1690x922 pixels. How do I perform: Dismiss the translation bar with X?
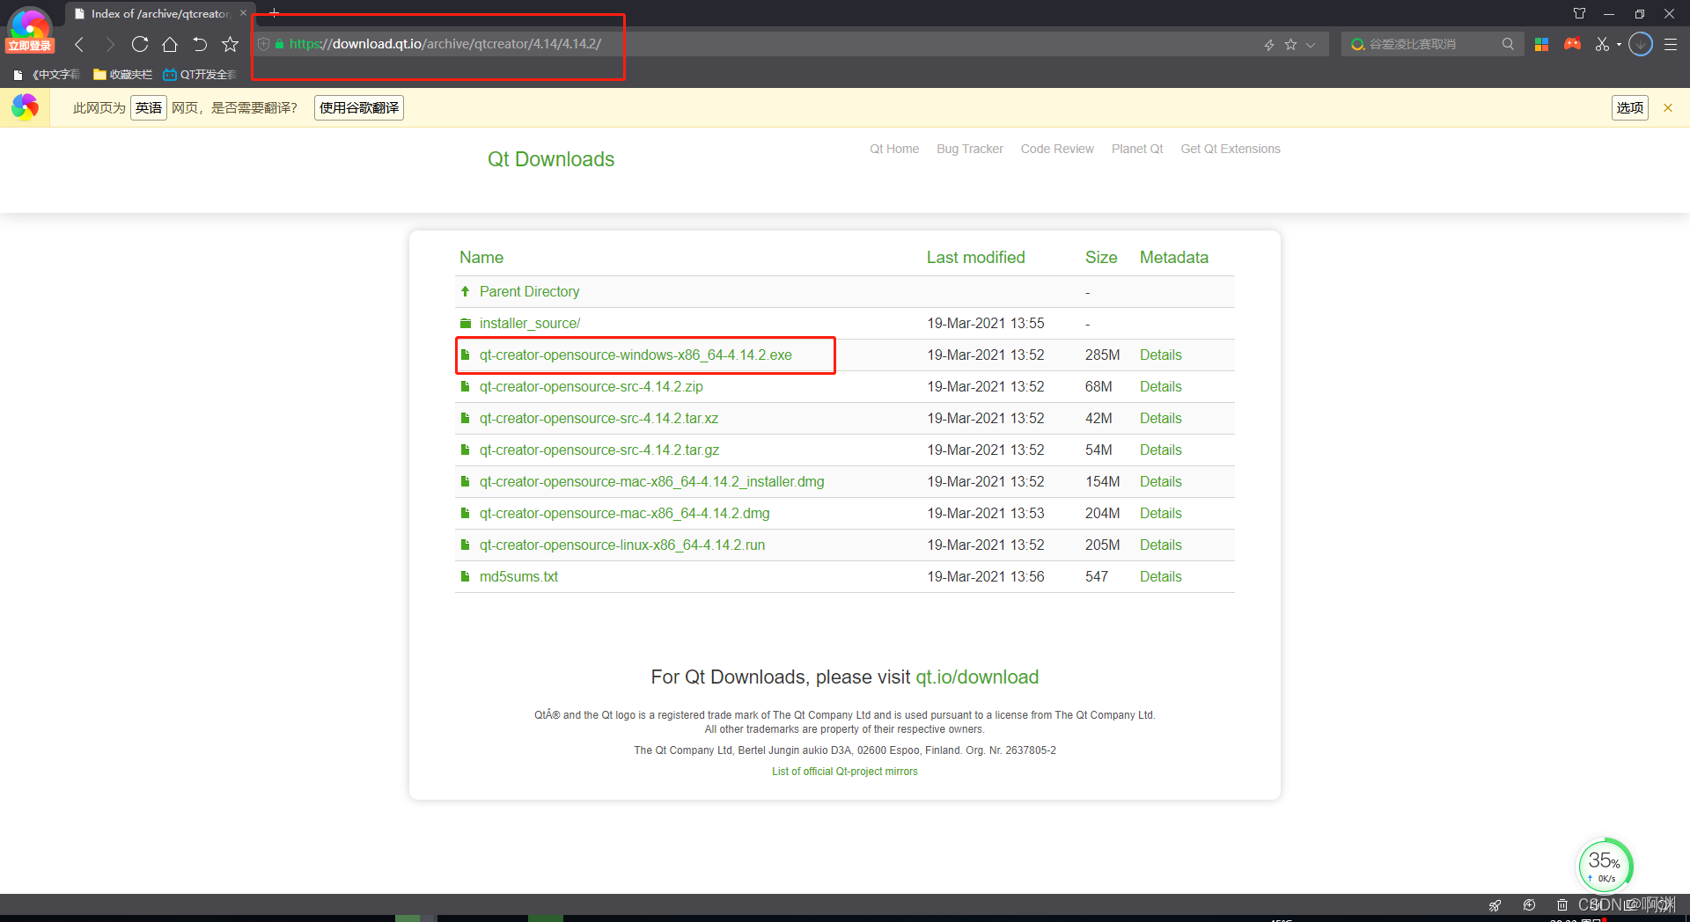[1668, 108]
